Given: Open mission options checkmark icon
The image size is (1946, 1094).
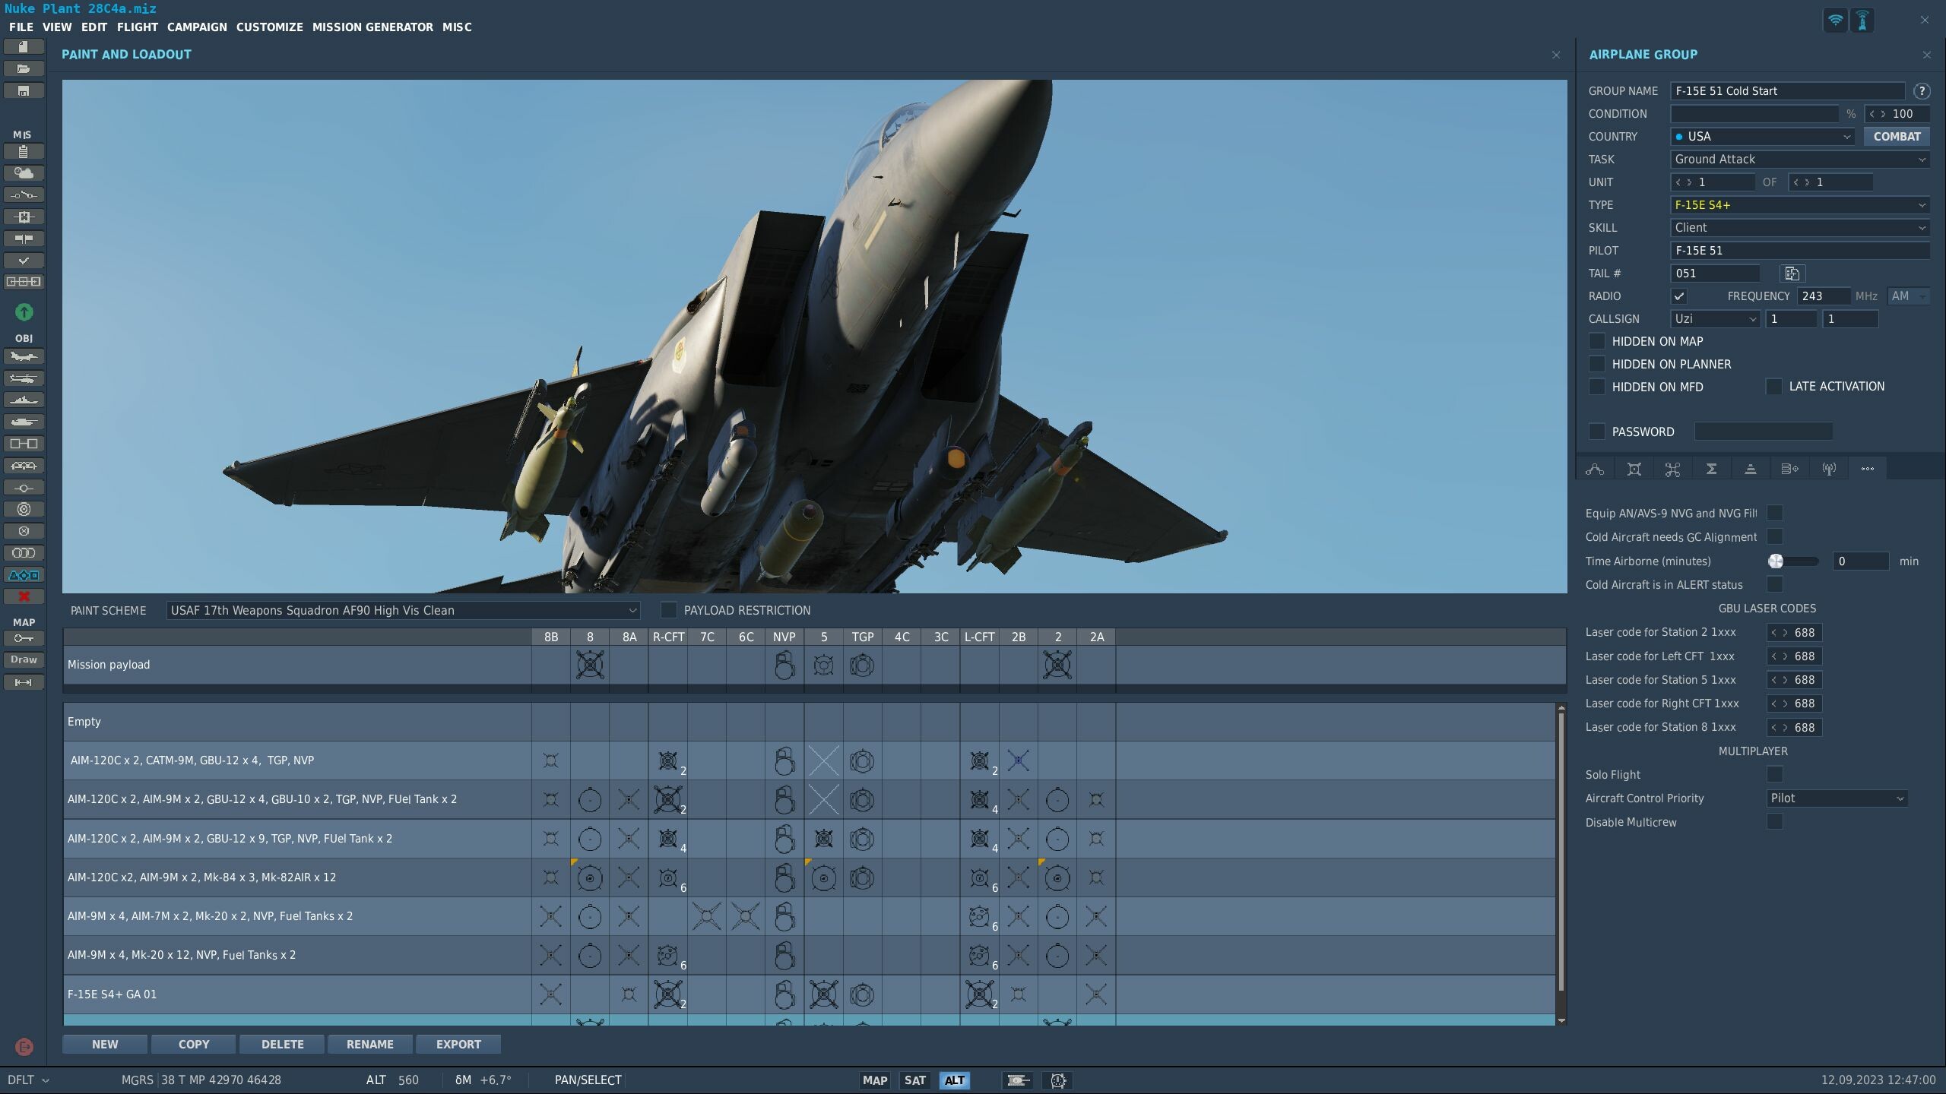Looking at the screenshot, I should (24, 261).
